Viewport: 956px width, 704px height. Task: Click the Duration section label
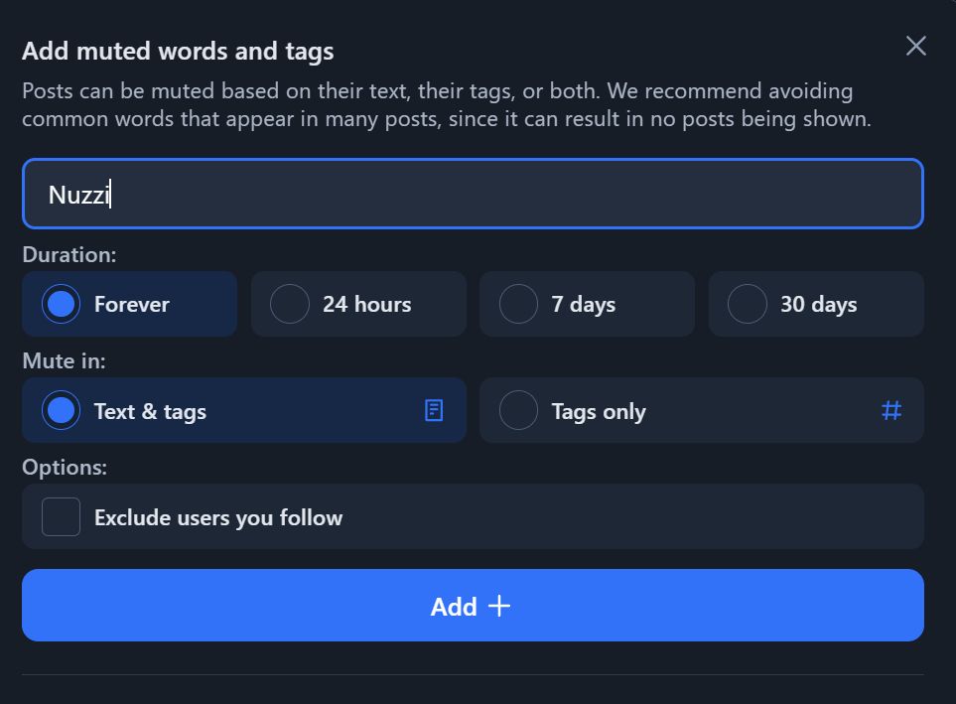tap(68, 254)
